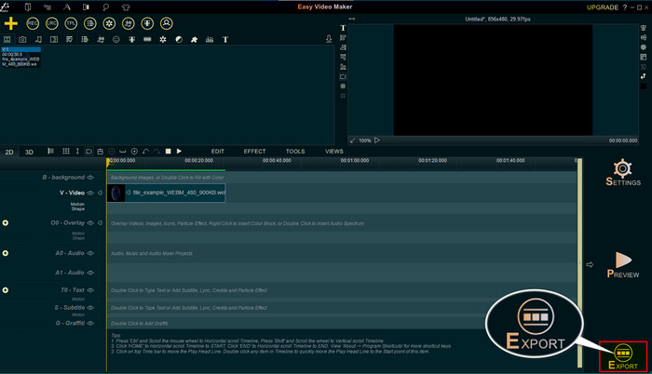652x374 pixels.
Task: Click the circled person account icon
Action: point(167,23)
